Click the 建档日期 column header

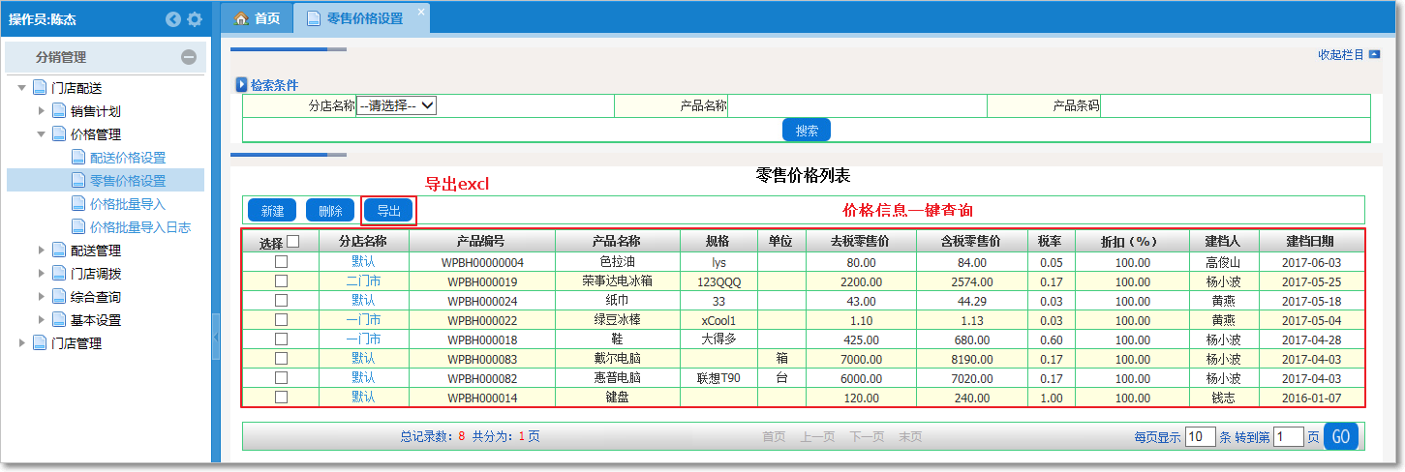1310,242
